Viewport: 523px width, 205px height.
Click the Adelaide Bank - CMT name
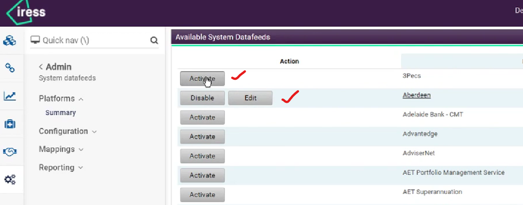[x=433, y=115]
